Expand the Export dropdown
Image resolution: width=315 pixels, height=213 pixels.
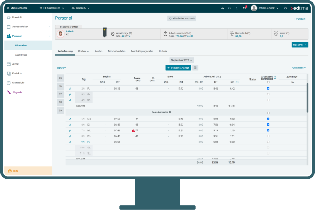pos(61,67)
